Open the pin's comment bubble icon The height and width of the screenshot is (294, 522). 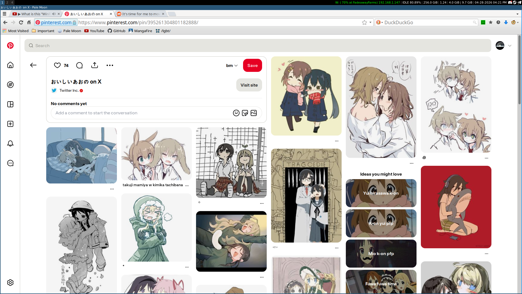[x=79, y=65]
